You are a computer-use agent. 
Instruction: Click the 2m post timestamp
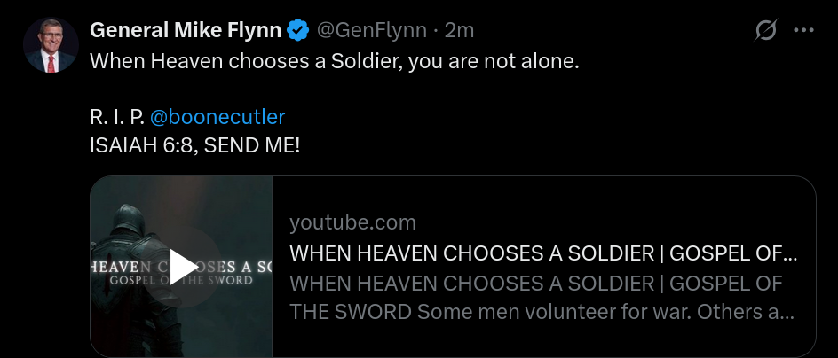tap(459, 30)
